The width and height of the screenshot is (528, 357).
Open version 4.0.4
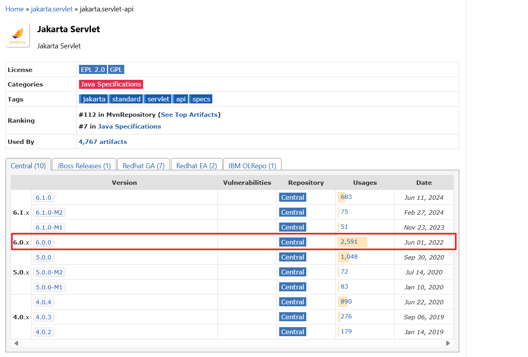[x=43, y=302]
